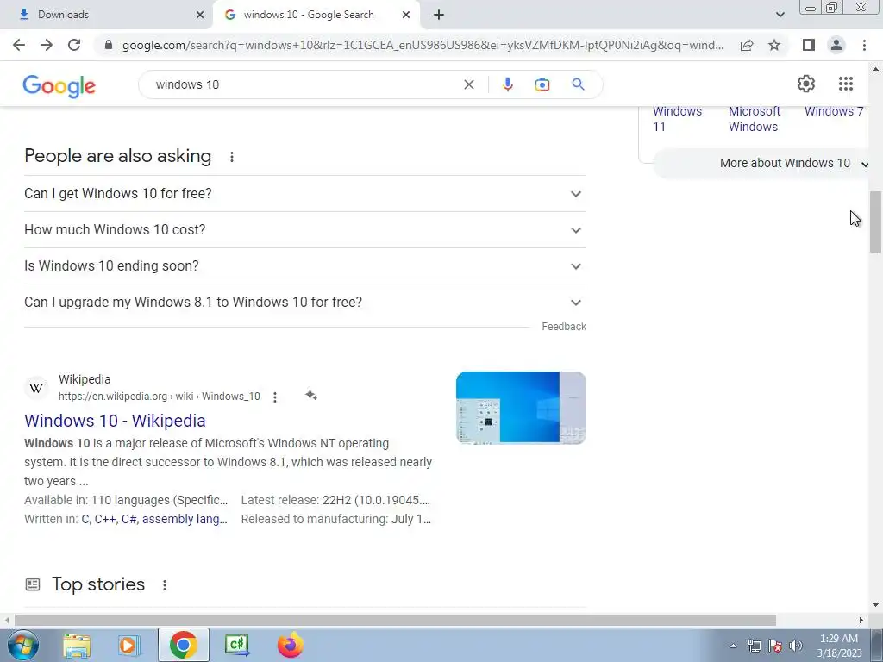Viewport: 883px width, 662px height.
Task: Click the network tray icon
Action: [x=754, y=646]
